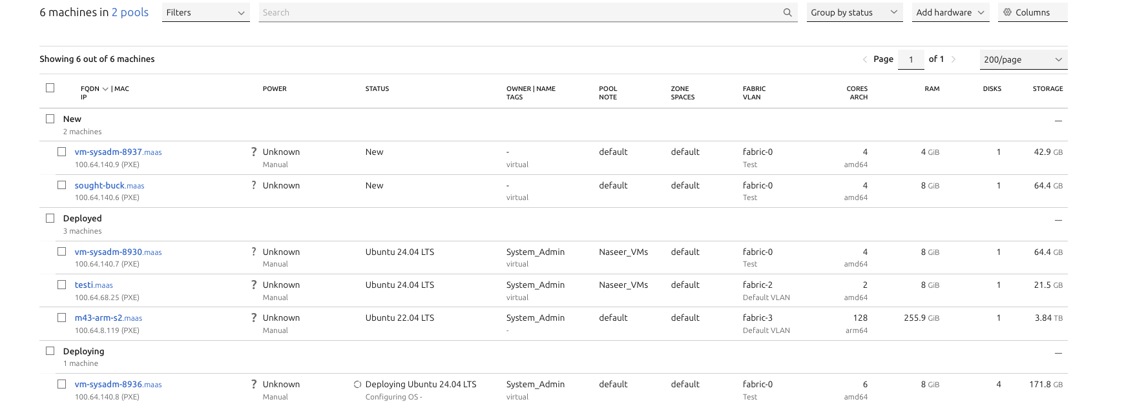Open the Add hardware menu

950,12
